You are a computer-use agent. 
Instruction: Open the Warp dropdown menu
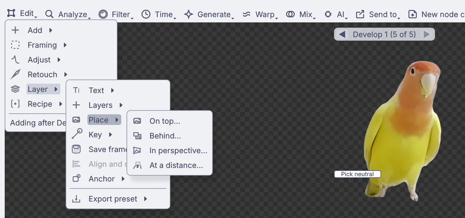pos(260,14)
